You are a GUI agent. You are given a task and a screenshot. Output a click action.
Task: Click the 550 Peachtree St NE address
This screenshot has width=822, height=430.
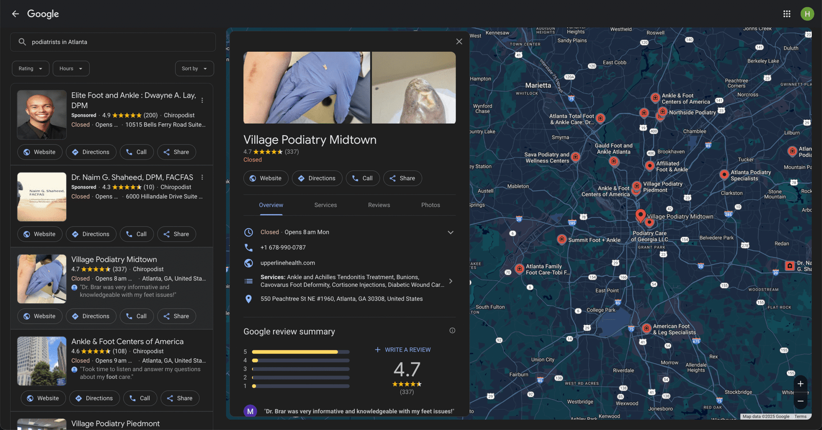(342, 299)
